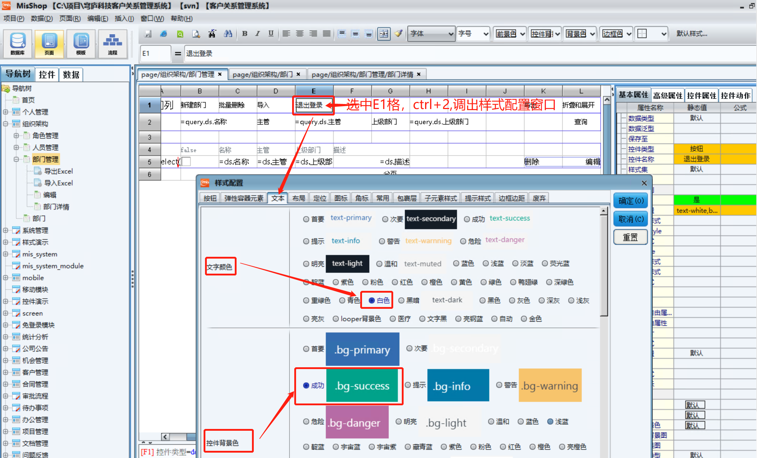The image size is (757, 458).
Task: Click the format painter brush icon
Action: [x=398, y=34]
